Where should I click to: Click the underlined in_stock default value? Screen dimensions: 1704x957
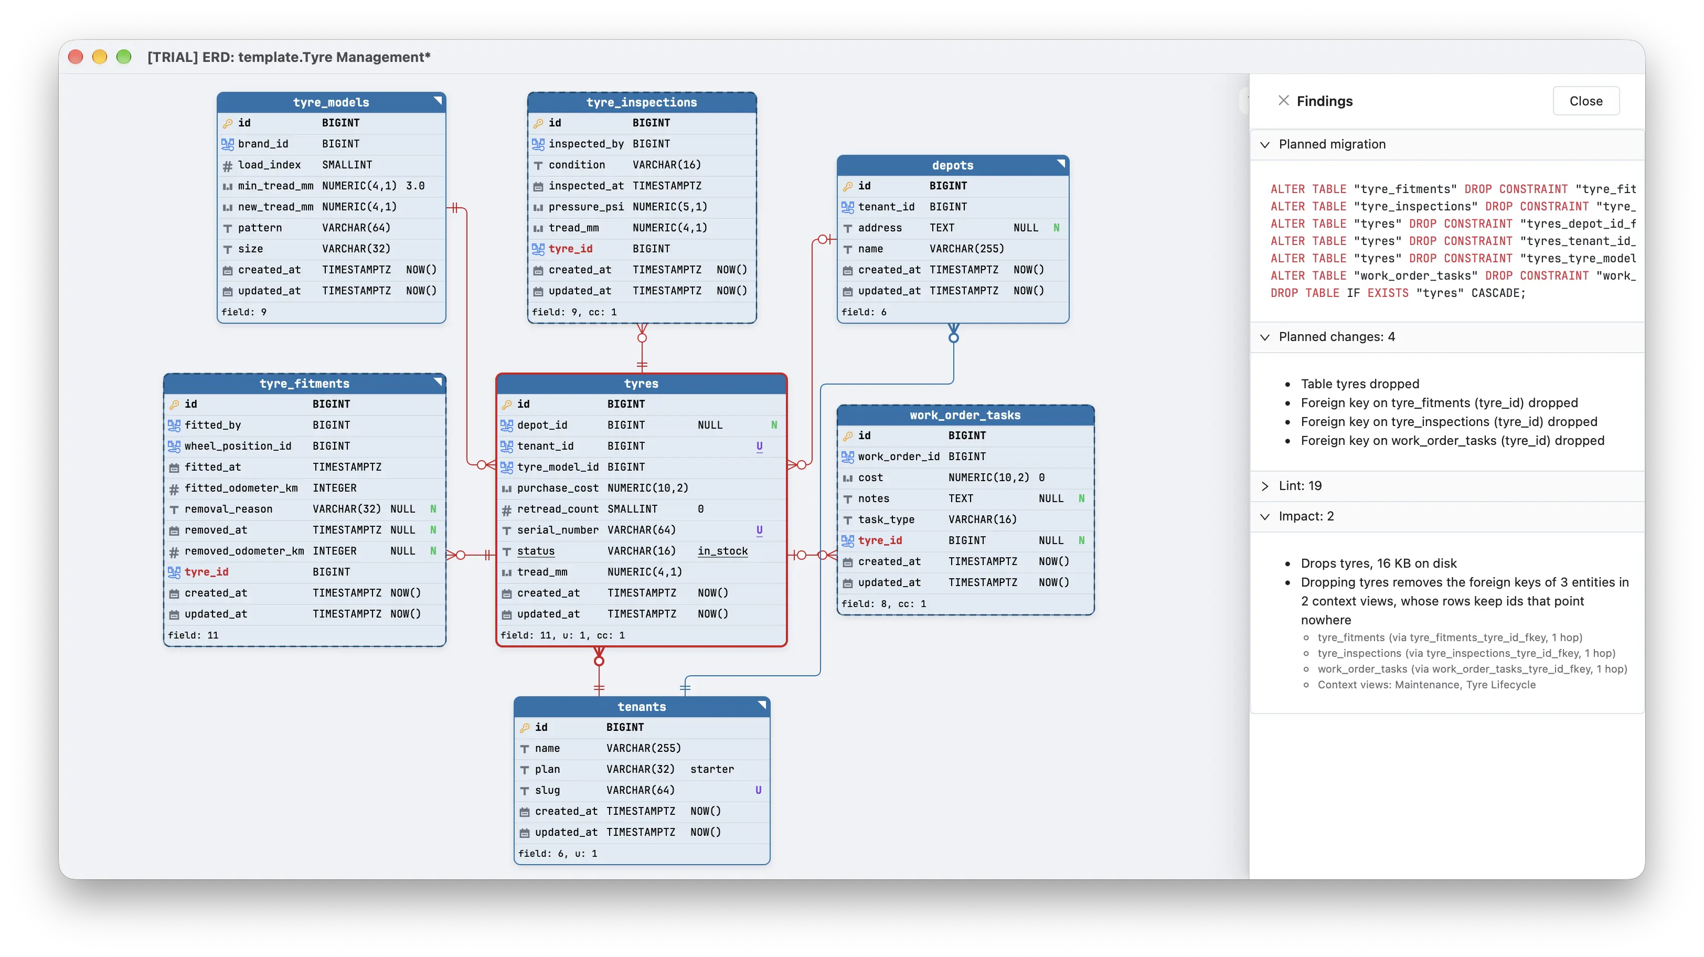pos(722,551)
